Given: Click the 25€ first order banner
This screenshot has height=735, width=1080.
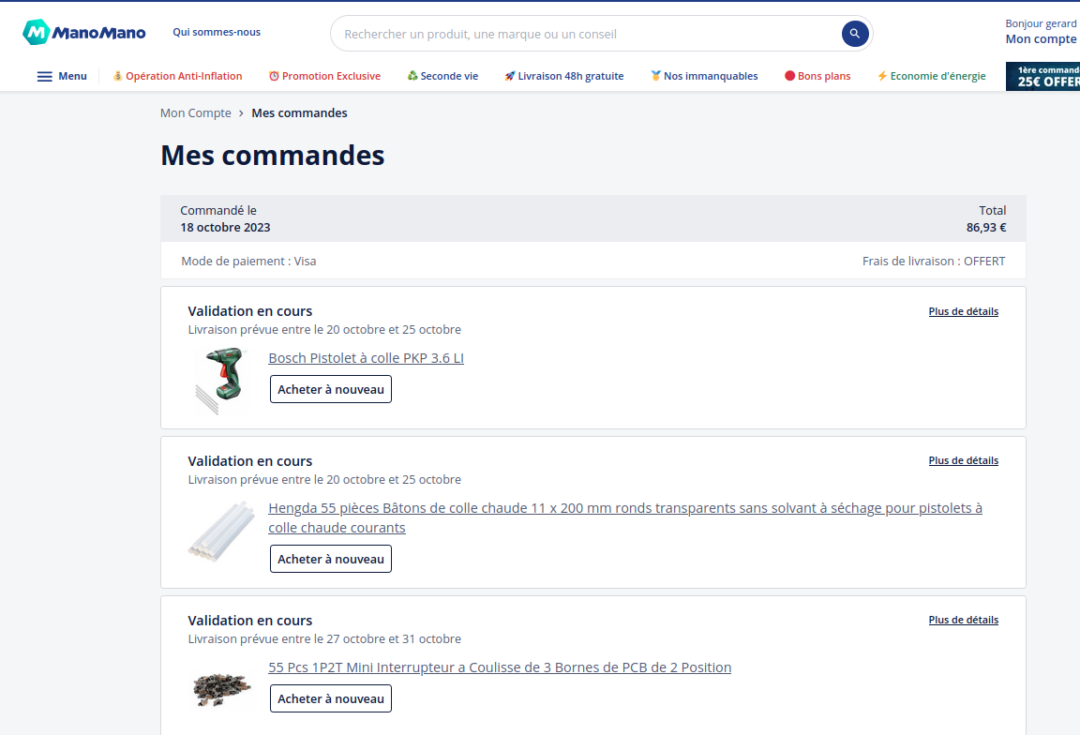Looking at the screenshot, I should pyautogui.click(x=1042, y=76).
